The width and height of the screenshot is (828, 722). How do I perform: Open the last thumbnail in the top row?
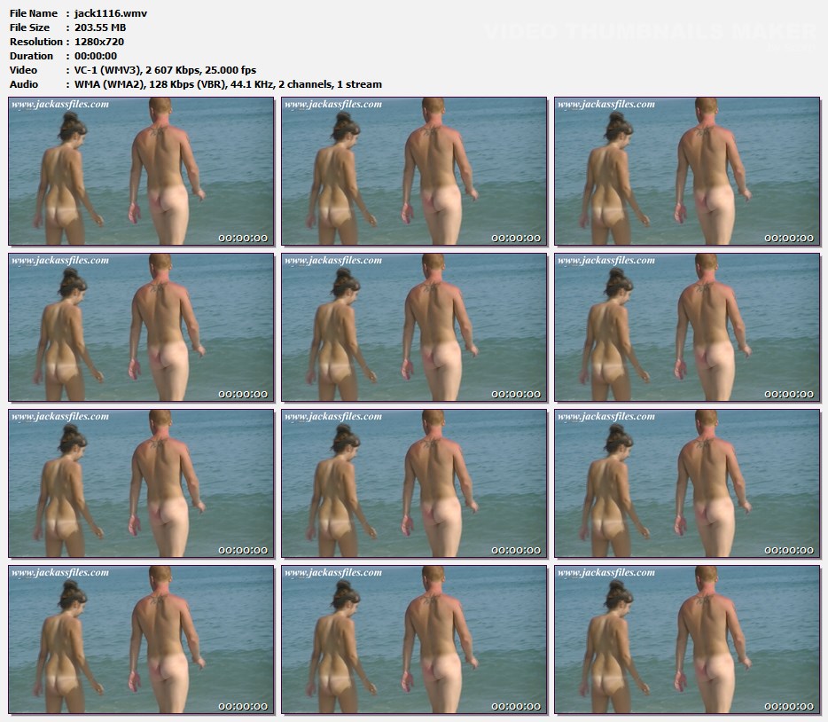688,171
